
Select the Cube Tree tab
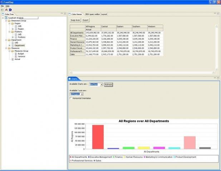[x=8, y=14]
